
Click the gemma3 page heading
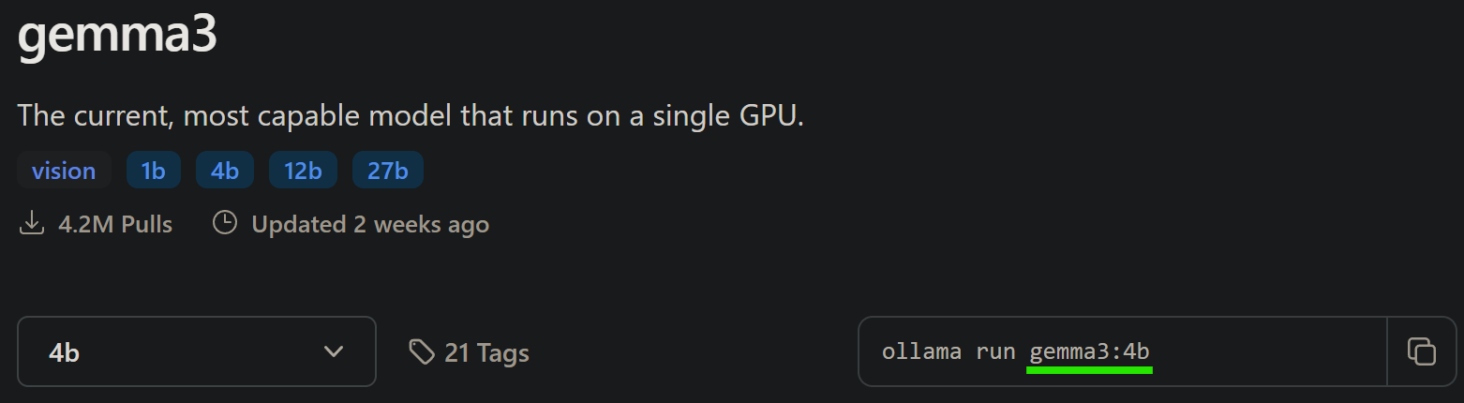tap(117, 34)
